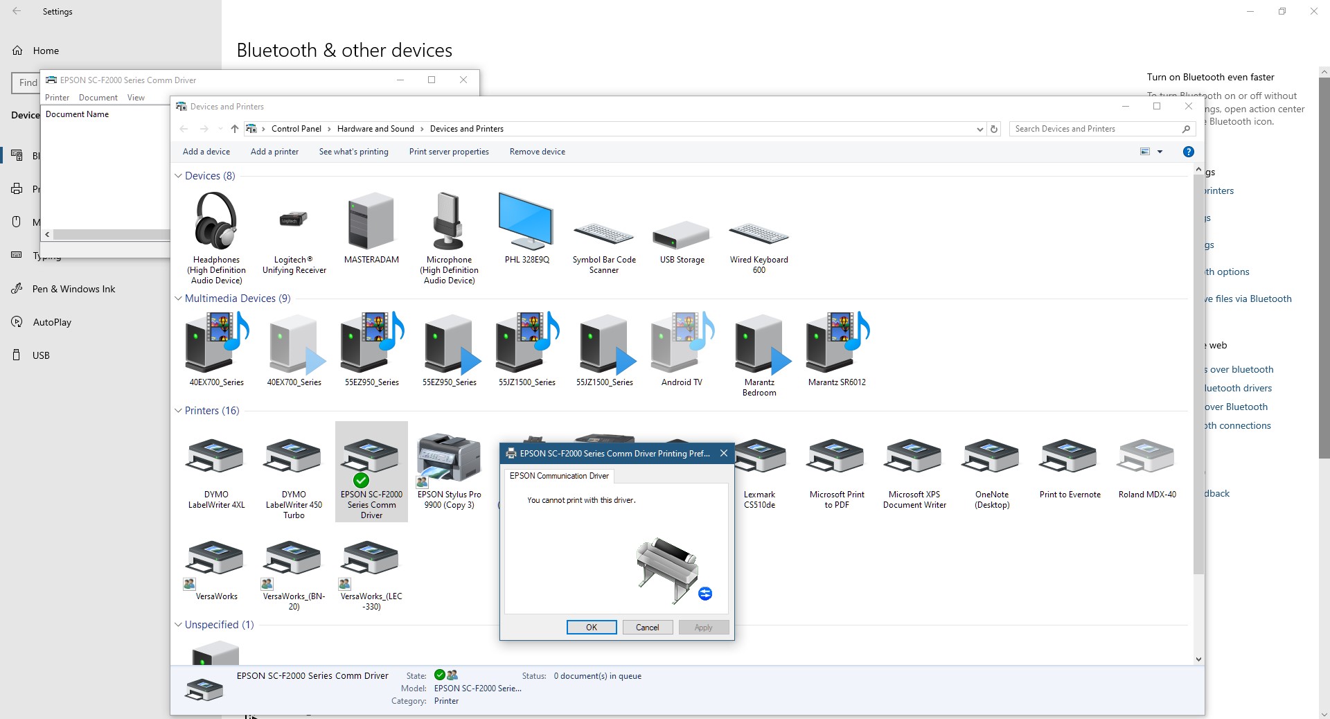Select the OneNote (Desktop) printer

click(x=992, y=474)
